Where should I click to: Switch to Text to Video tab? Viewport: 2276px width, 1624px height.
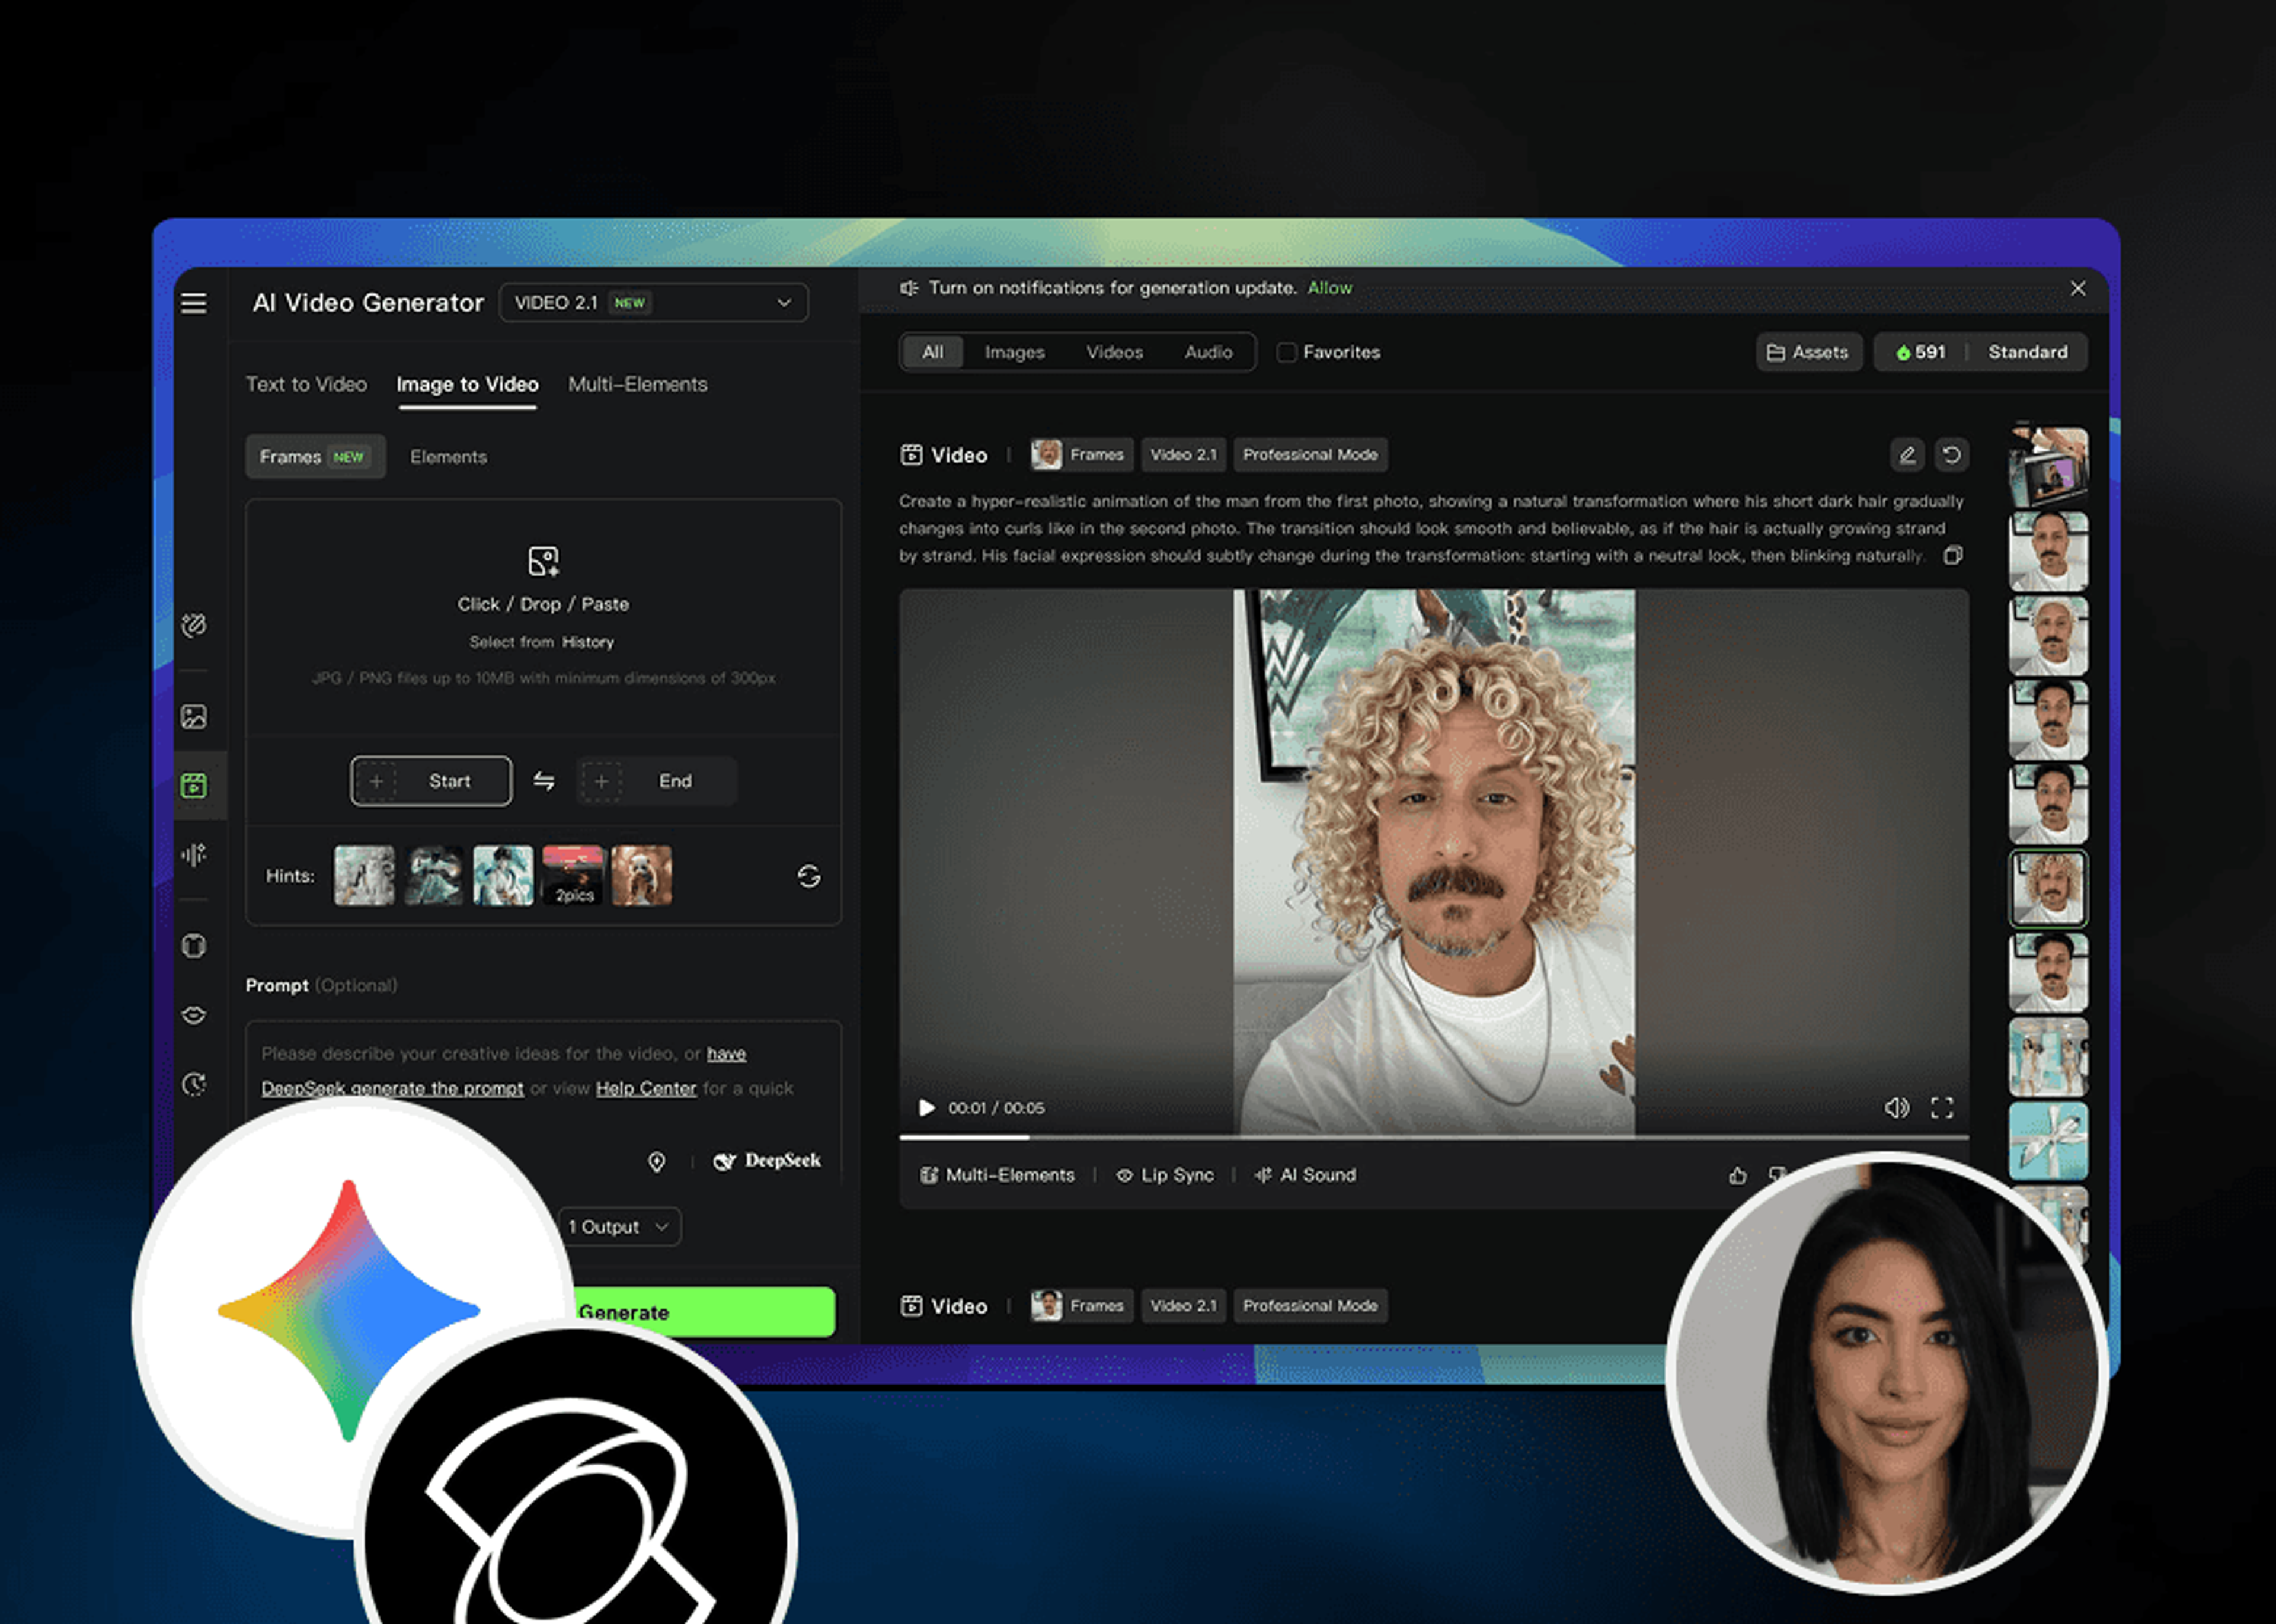(306, 384)
